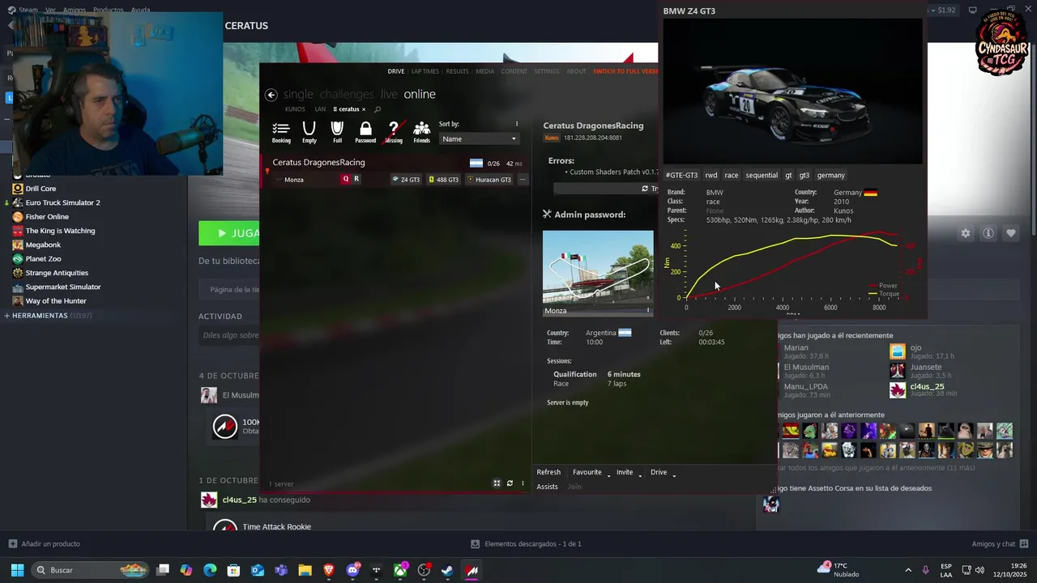
Task: Open the Assists options
Action: [547, 487]
